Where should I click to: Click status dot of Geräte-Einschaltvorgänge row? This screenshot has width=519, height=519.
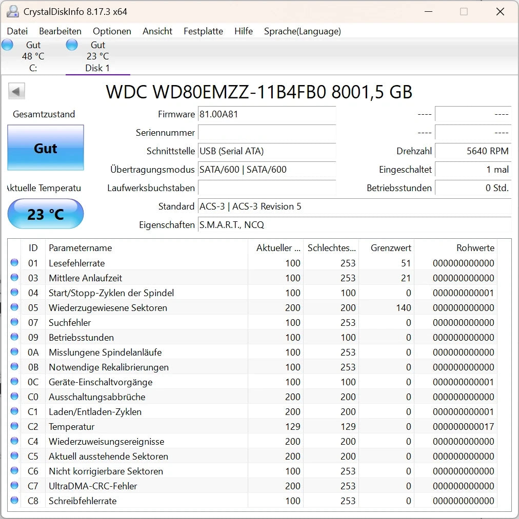pyautogui.click(x=14, y=382)
